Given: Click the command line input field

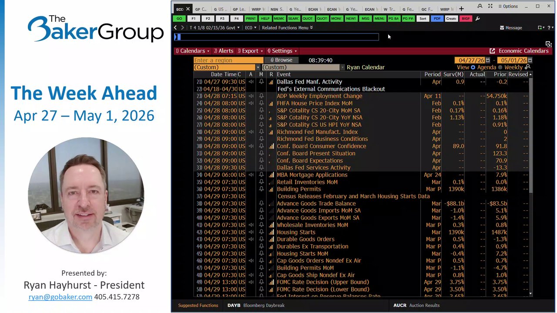Looking at the screenshot, I should click(x=276, y=37).
